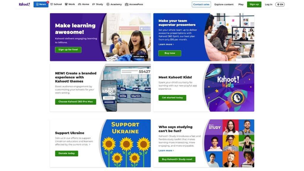
Task: Click Sign up for free! button
Action: tap(68, 50)
